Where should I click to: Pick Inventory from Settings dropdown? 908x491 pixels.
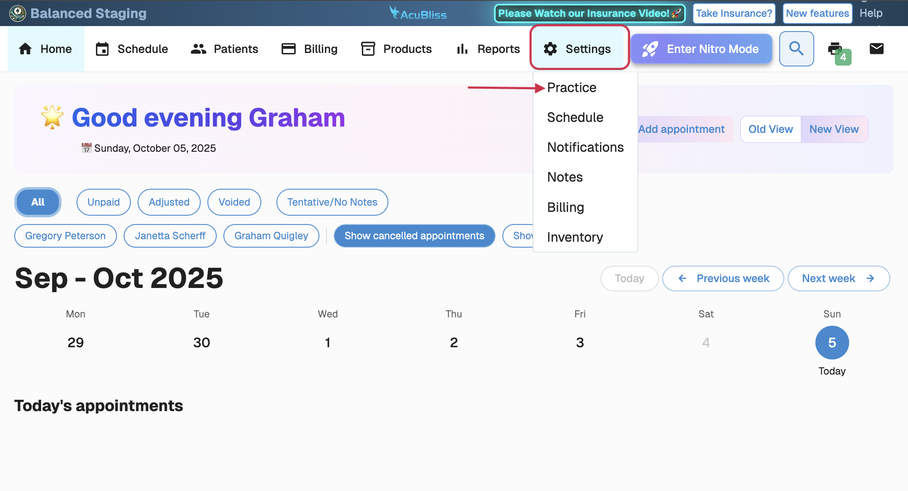click(575, 237)
